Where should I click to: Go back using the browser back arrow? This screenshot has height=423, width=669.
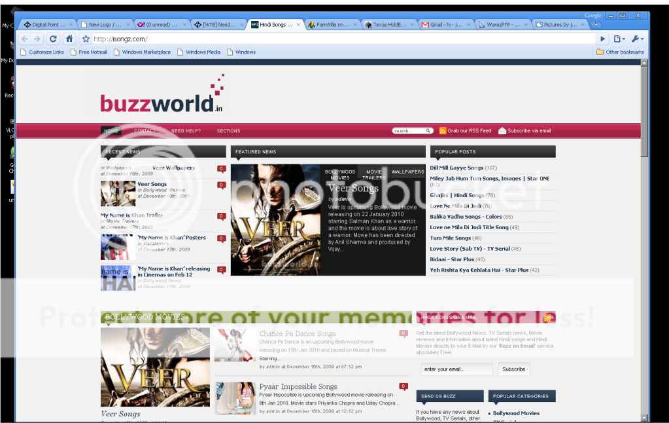25,39
